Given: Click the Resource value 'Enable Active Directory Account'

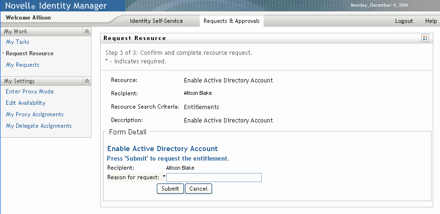Looking at the screenshot, I should [228, 81].
